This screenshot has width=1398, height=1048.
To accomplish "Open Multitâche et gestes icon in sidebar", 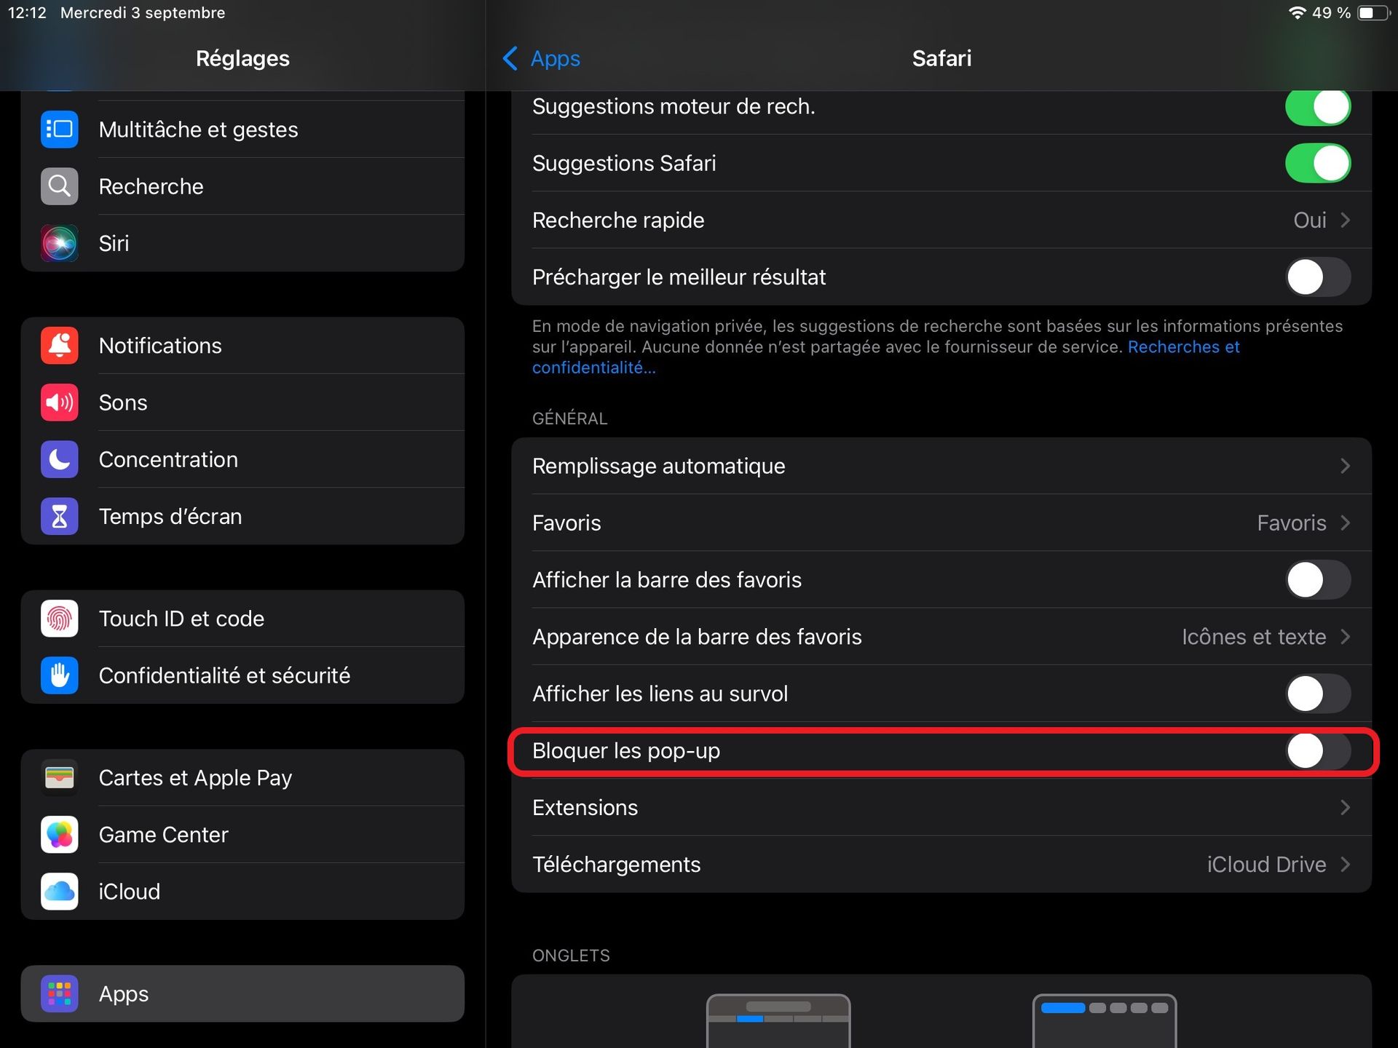I will 60,130.
